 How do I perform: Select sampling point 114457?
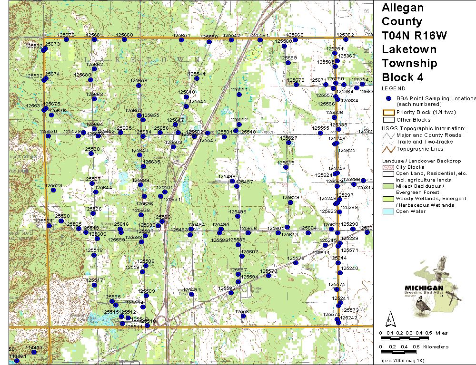(x=34, y=352)
